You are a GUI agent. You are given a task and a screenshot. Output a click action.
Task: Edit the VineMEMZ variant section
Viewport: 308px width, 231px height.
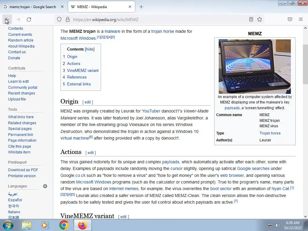[123, 217]
